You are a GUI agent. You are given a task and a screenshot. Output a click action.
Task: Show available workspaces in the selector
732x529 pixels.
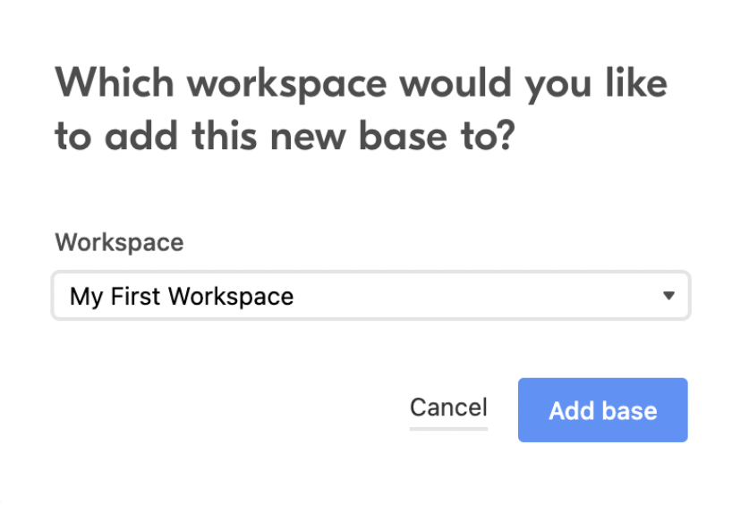coord(370,296)
